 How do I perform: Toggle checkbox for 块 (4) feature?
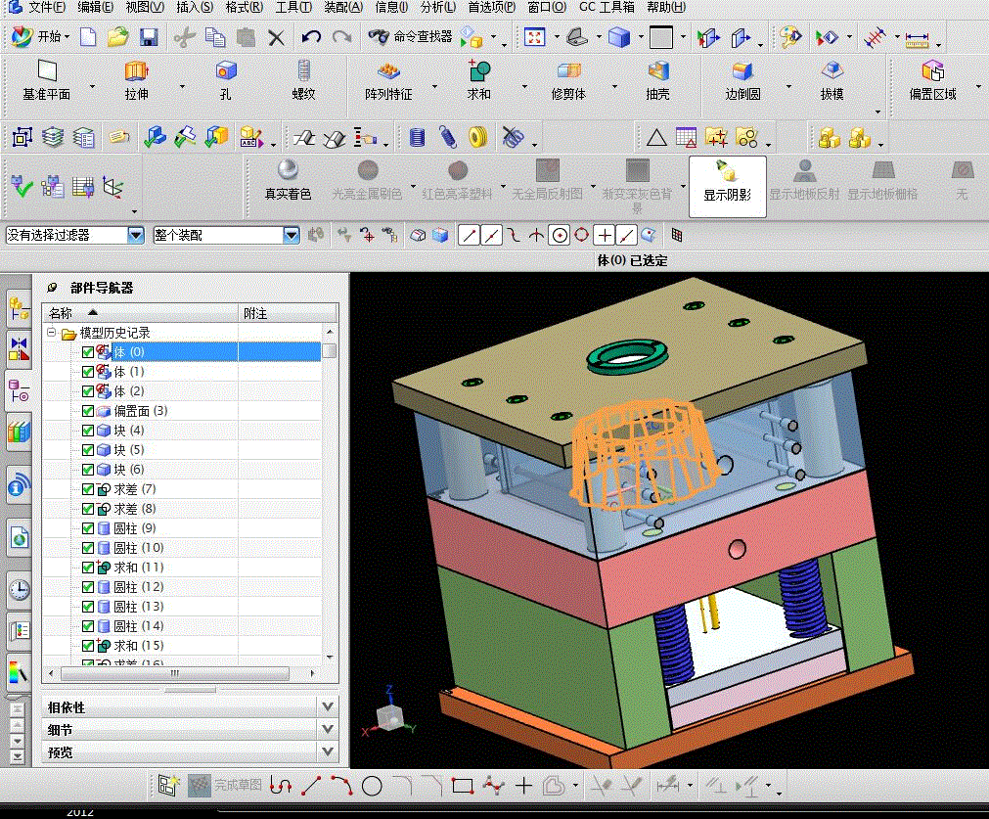click(x=88, y=431)
